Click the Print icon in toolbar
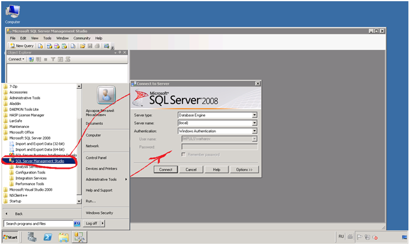The image size is (409, 245). 97,46
